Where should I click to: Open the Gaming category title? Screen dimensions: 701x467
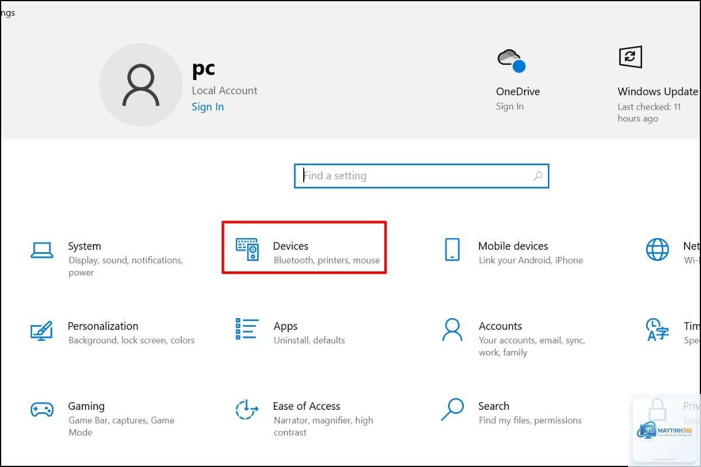pyautogui.click(x=86, y=406)
